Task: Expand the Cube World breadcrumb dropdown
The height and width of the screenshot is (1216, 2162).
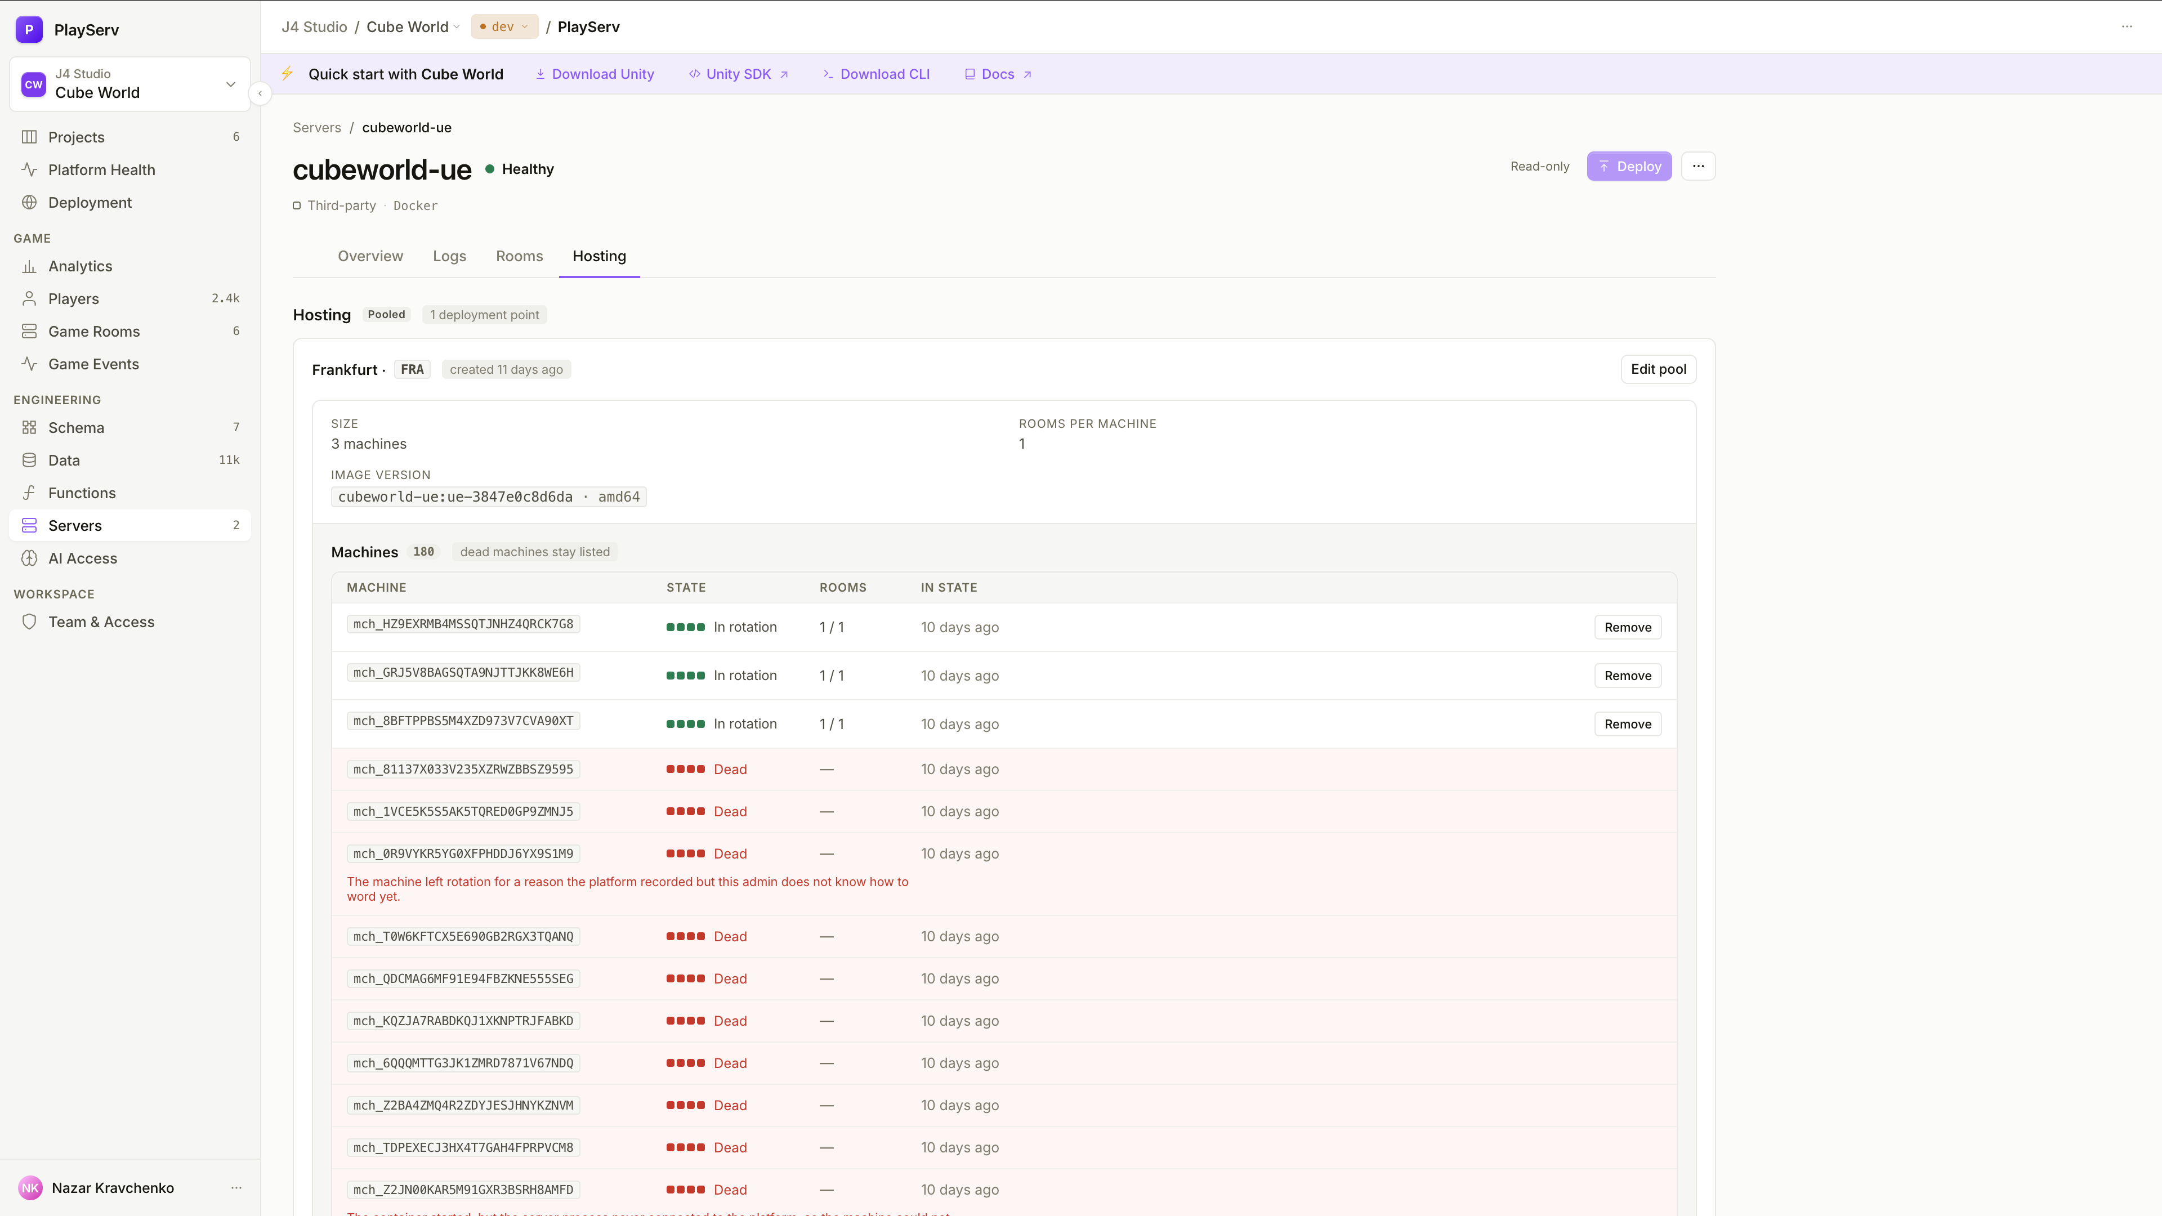Action: coord(413,27)
